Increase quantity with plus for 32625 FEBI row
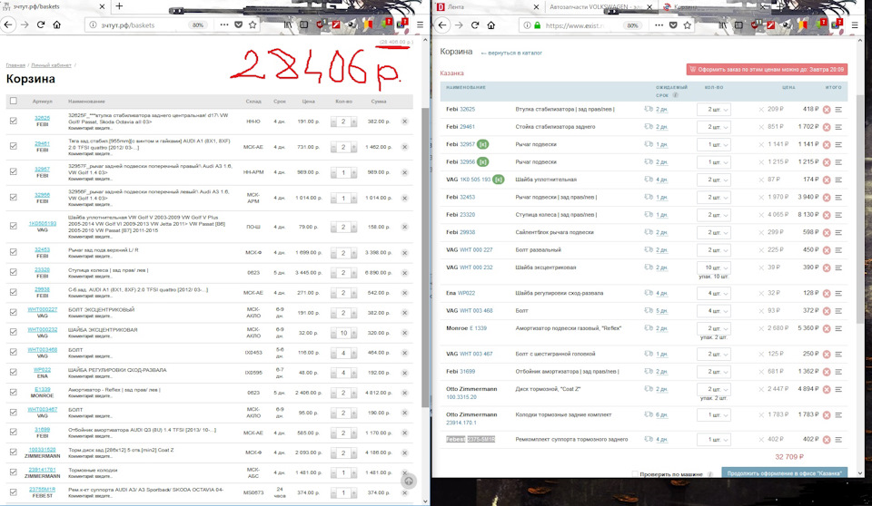This screenshot has width=872, height=506. click(353, 122)
